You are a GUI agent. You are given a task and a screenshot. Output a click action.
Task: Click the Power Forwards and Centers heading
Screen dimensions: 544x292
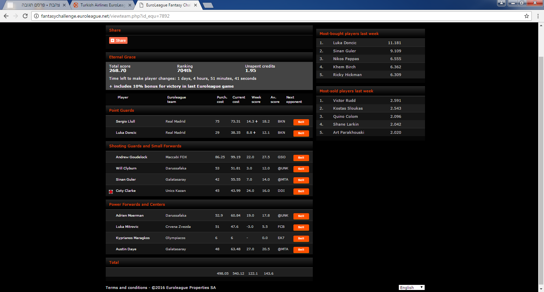coord(137,204)
